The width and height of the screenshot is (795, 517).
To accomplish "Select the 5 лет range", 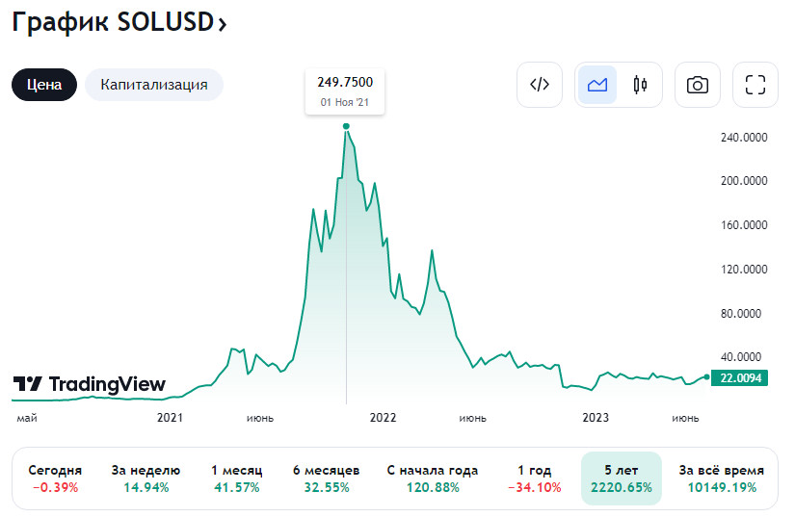I will tap(621, 478).
